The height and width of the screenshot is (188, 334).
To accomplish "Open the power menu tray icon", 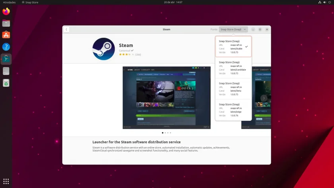I will tap(330, 2).
